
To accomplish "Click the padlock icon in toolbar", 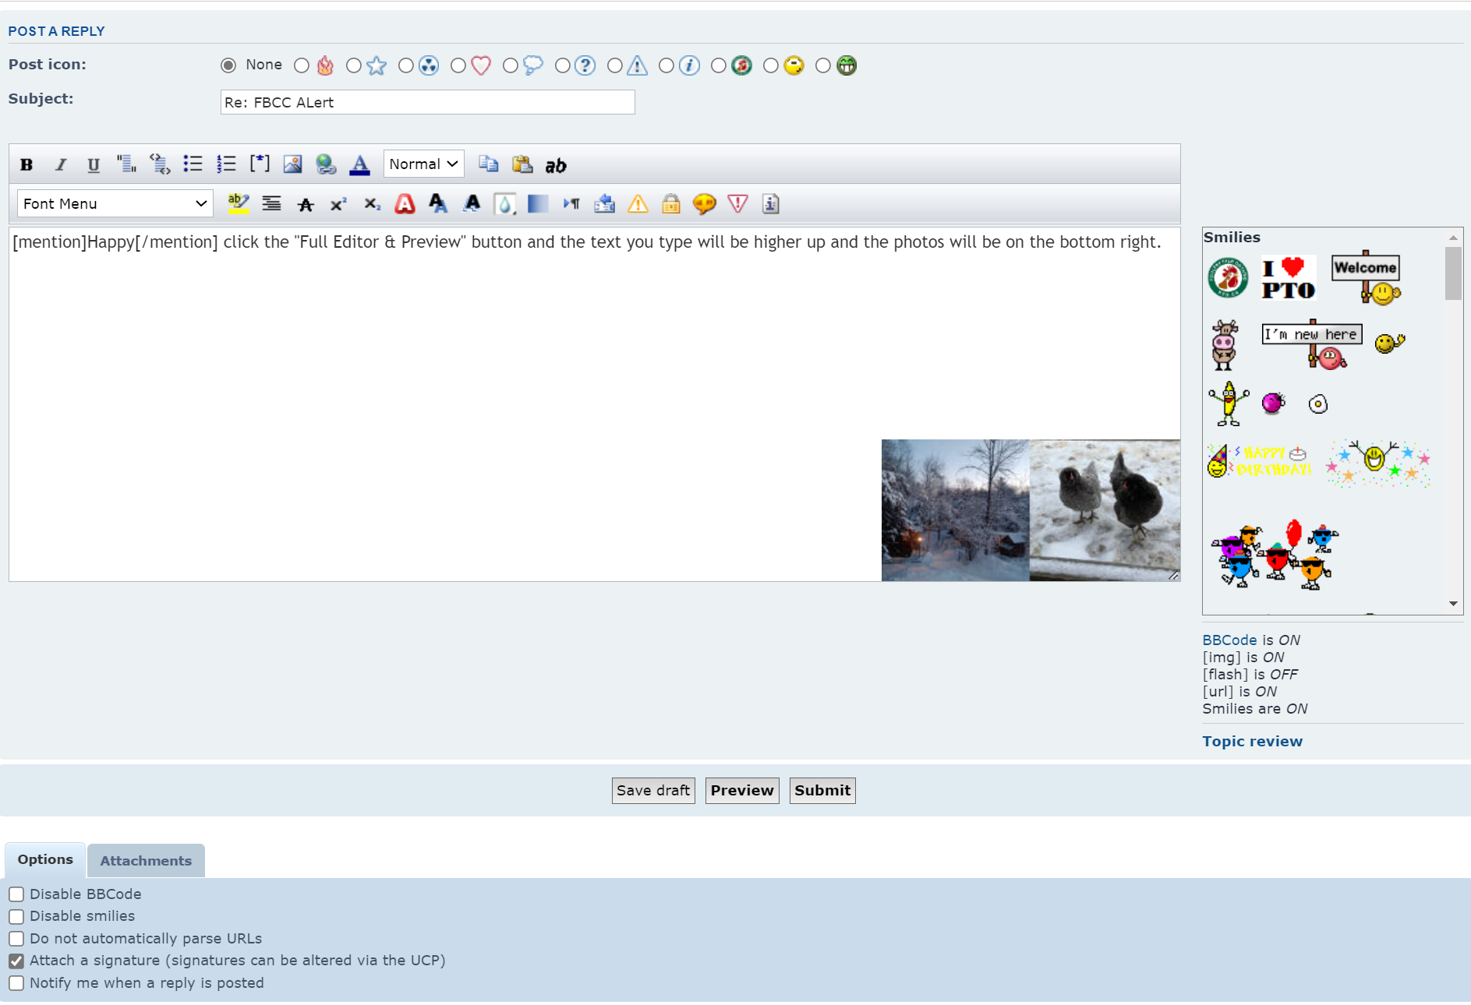I will point(670,205).
